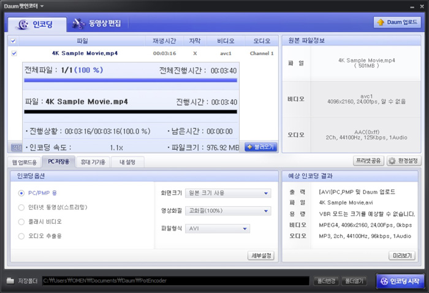The image size is (429, 293).
Task: Switch to the 웹 업로드용 tab
Action: tap(25, 162)
